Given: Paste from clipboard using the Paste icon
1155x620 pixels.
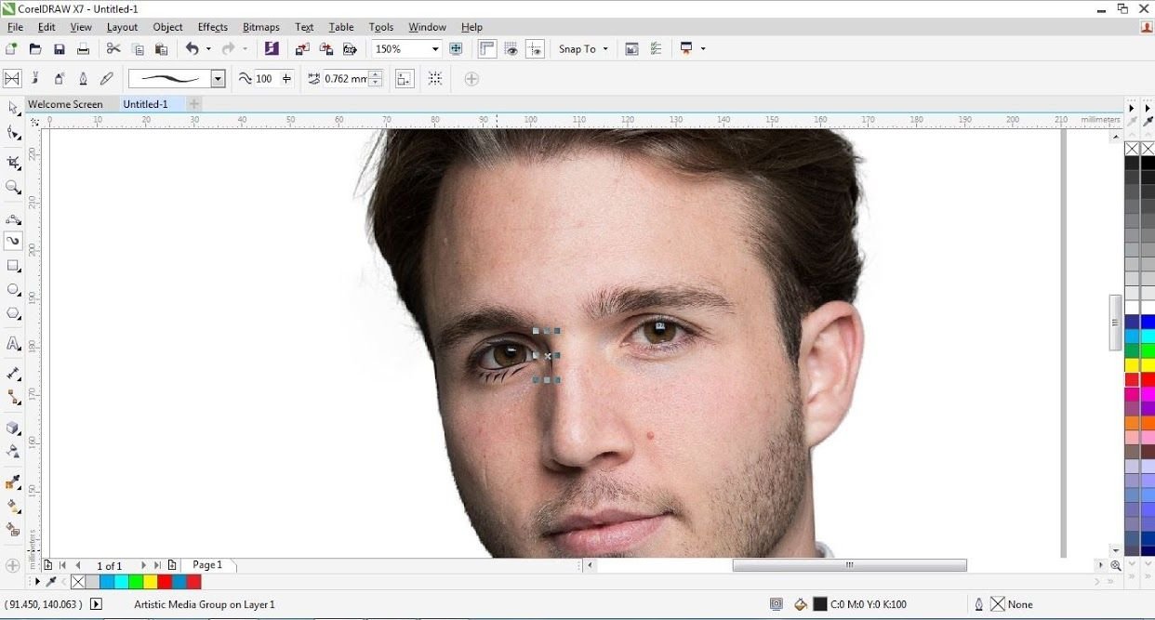Looking at the screenshot, I should click(161, 49).
